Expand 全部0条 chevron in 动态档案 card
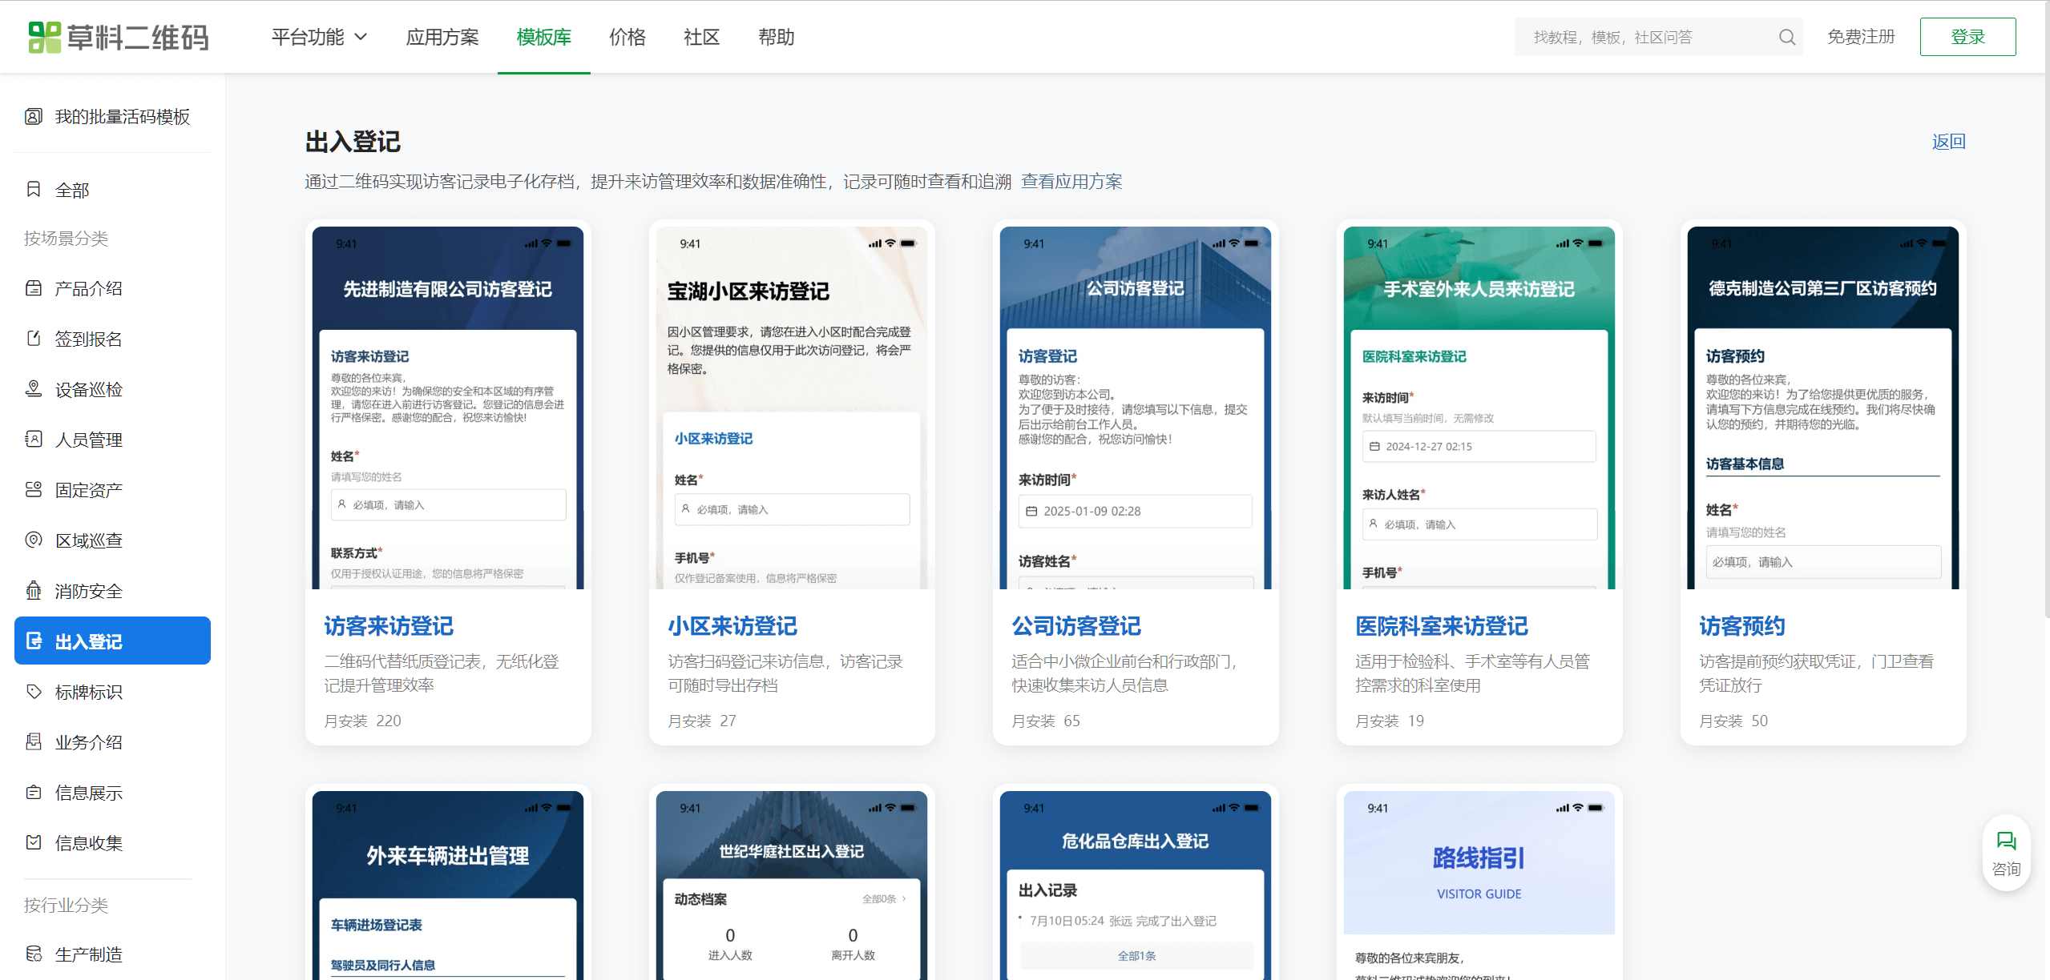Viewport: 2050px width, 980px height. pos(904,899)
